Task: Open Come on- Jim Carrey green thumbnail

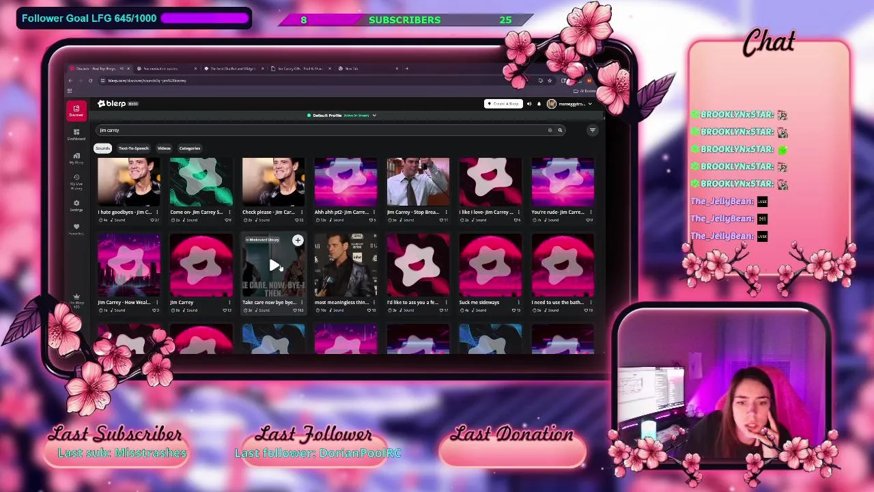Action: pyautogui.click(x=201, y=182)
